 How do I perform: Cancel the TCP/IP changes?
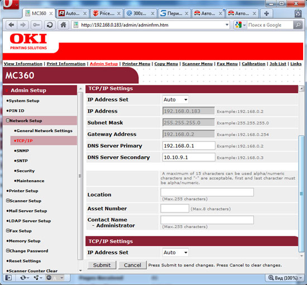click(132, 265)
